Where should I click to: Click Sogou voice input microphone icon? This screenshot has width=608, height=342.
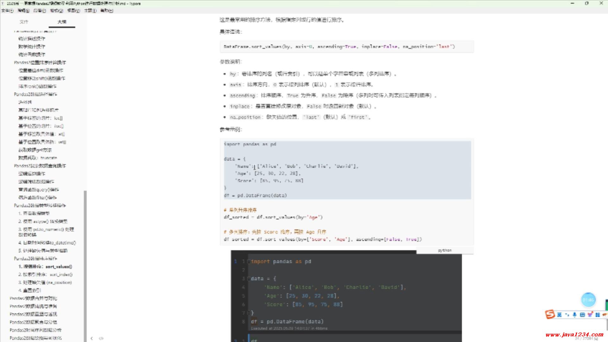point(574,314)
